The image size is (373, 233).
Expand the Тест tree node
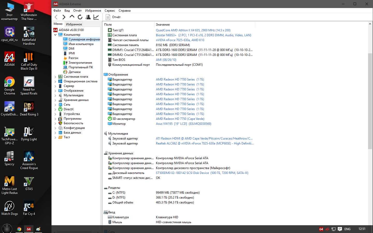pyautogui.click(x=55, y=137)
